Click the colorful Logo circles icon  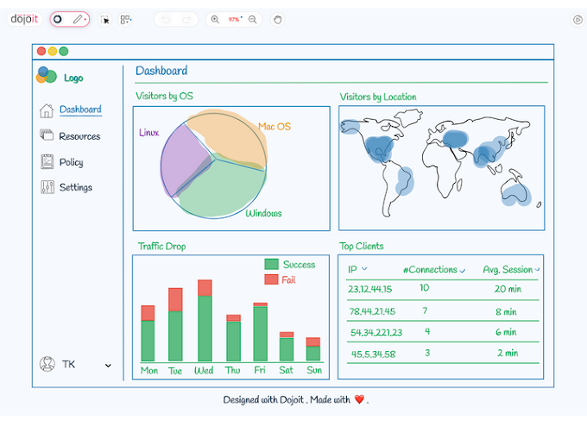coord(46,75)
